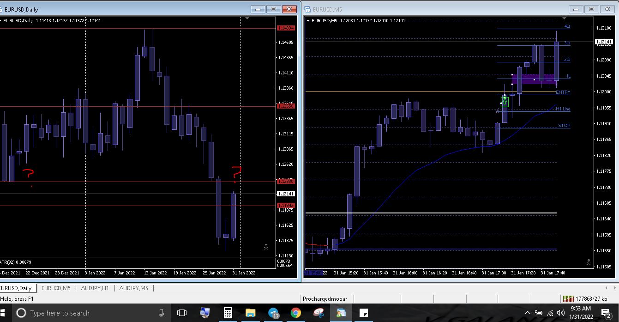Switch to the EURUSD,M5 chart tab
Viewport: 619px width, 322px height.
pyautogui.click(x=56, y=288)
